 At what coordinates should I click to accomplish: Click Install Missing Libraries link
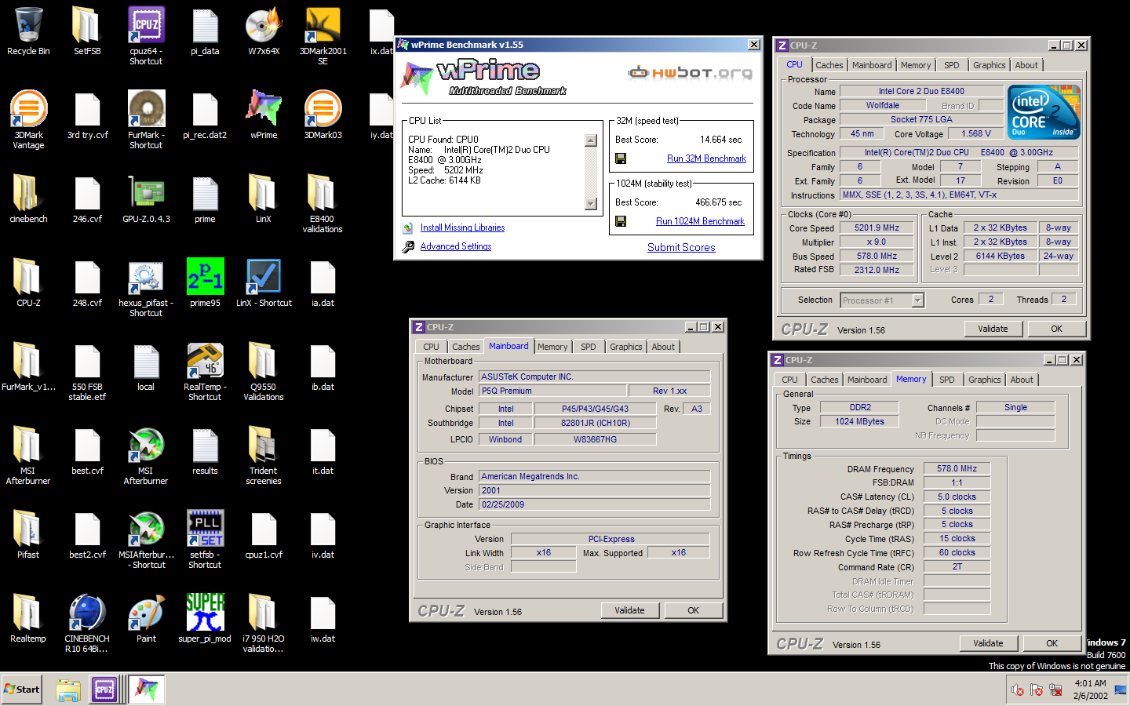[462, 227]
